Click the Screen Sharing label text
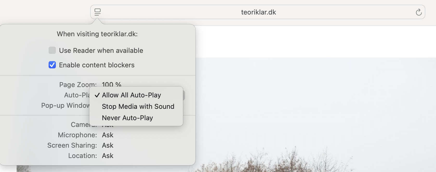 (72, 145)
